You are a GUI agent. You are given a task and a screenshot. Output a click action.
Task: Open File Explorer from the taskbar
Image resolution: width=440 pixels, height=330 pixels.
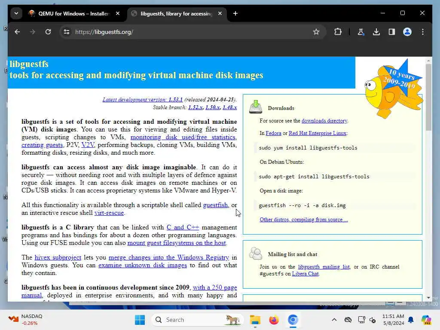tap(255, 320)
